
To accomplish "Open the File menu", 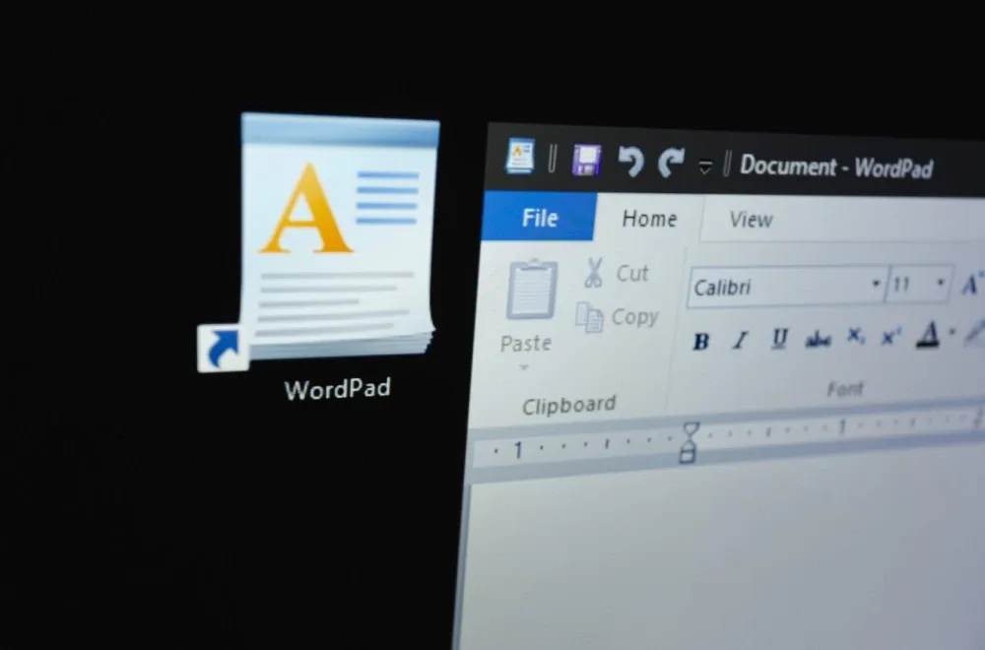I will tap(539, 218).
